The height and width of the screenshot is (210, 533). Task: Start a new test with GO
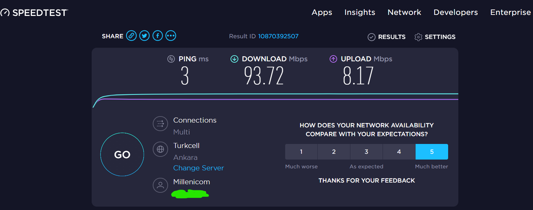point(122,154)
